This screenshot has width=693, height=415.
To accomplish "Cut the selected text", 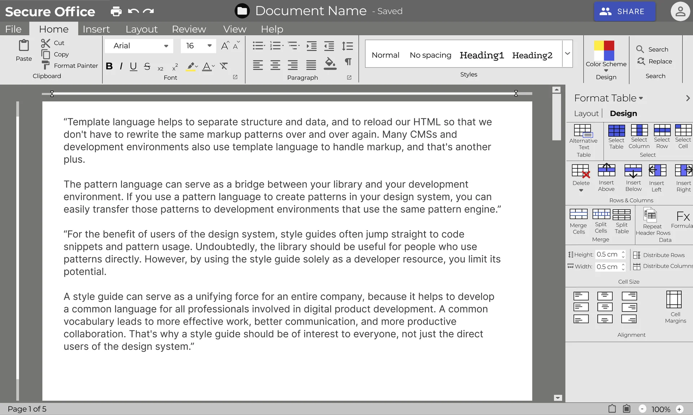I will tap(53, 43).
